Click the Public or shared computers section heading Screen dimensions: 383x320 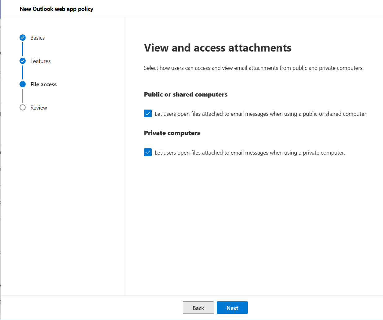point(185,94)
